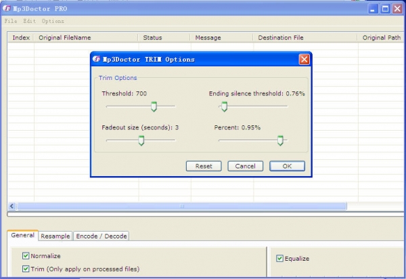Switch to the General tab
This screenshot has height=279, width=406.
point(23,235)
